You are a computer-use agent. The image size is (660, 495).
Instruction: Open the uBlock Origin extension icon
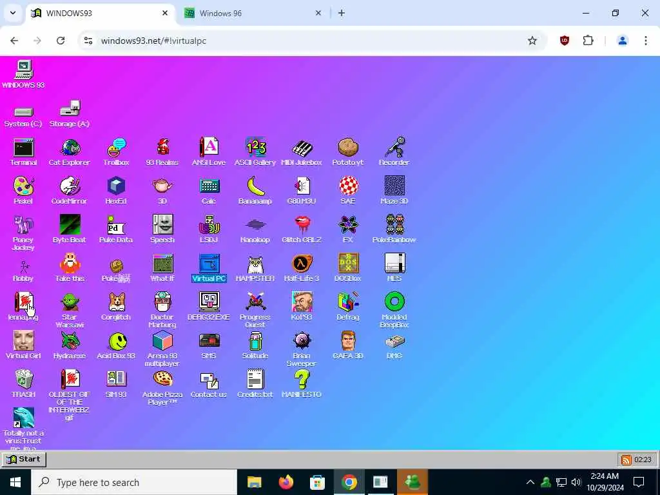click(x=565, y=41)
